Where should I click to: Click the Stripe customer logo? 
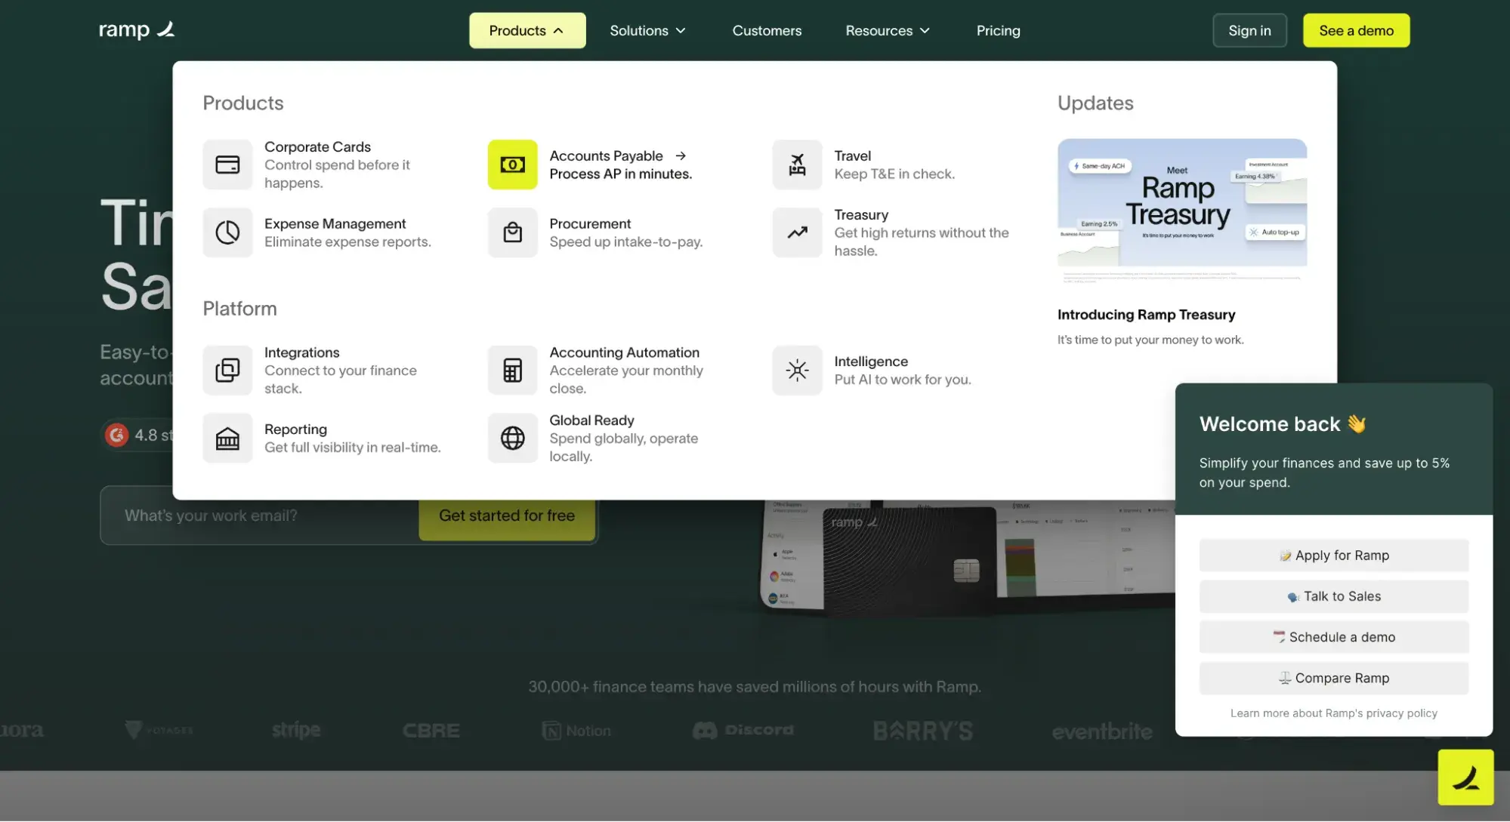click(x=296, y=730)
